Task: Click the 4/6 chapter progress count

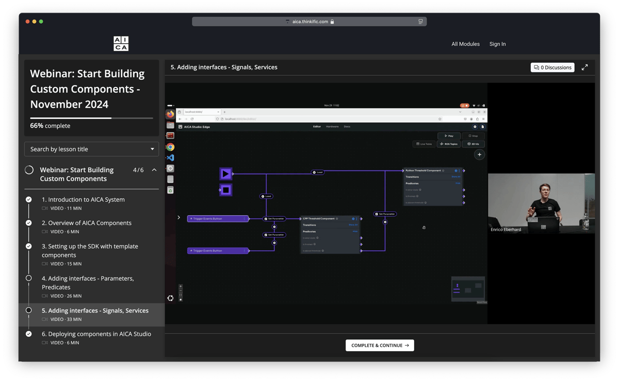Action: (138, 170)
